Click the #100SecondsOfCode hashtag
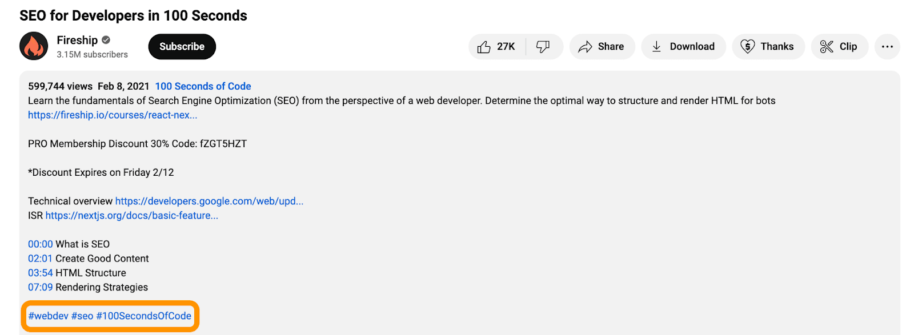Viewport: 914px width, 335px height. tap(143, 316)
